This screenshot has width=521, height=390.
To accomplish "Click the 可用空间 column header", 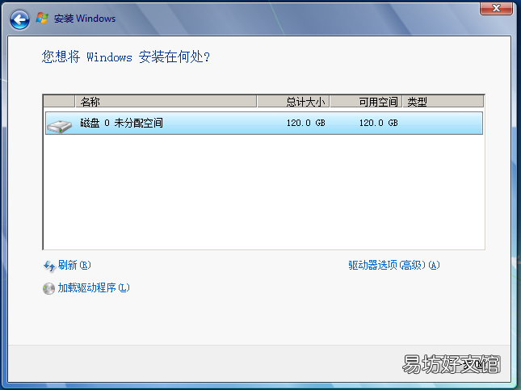I will pos(366,102).
